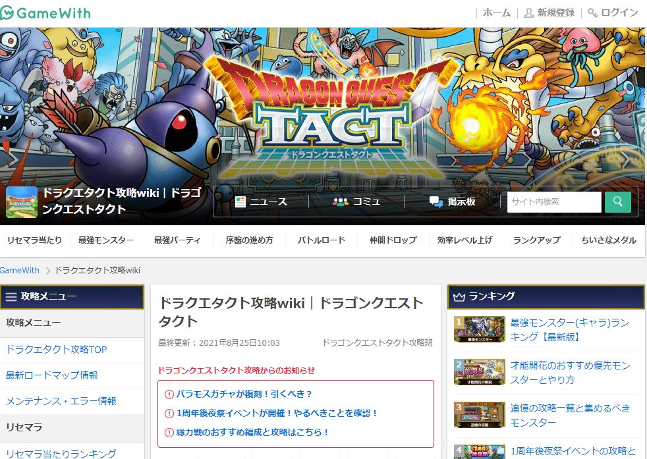Click the ランキング crown icon
This screenshot has width=647, height=459.
[459, 296]
